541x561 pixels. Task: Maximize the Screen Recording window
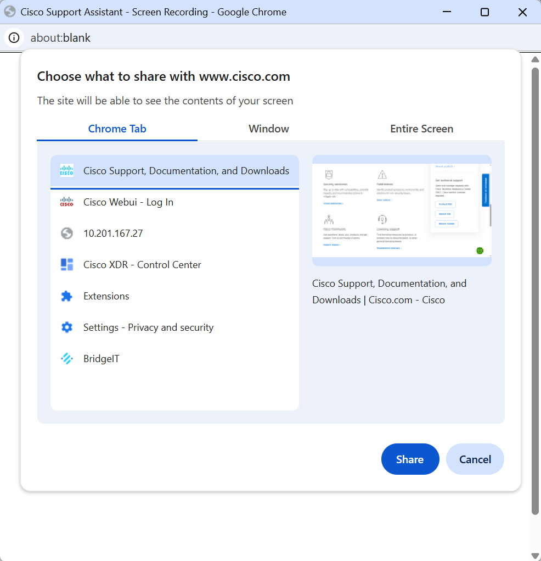pos(484,12)
